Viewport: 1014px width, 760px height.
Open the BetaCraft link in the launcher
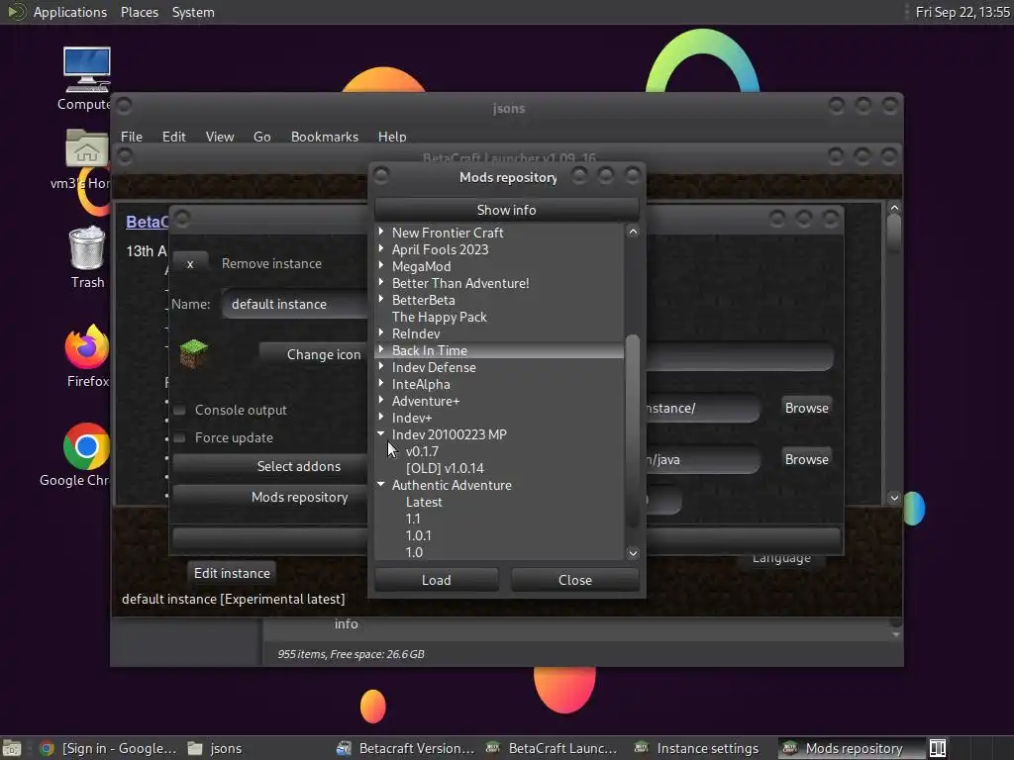[147, 222]
